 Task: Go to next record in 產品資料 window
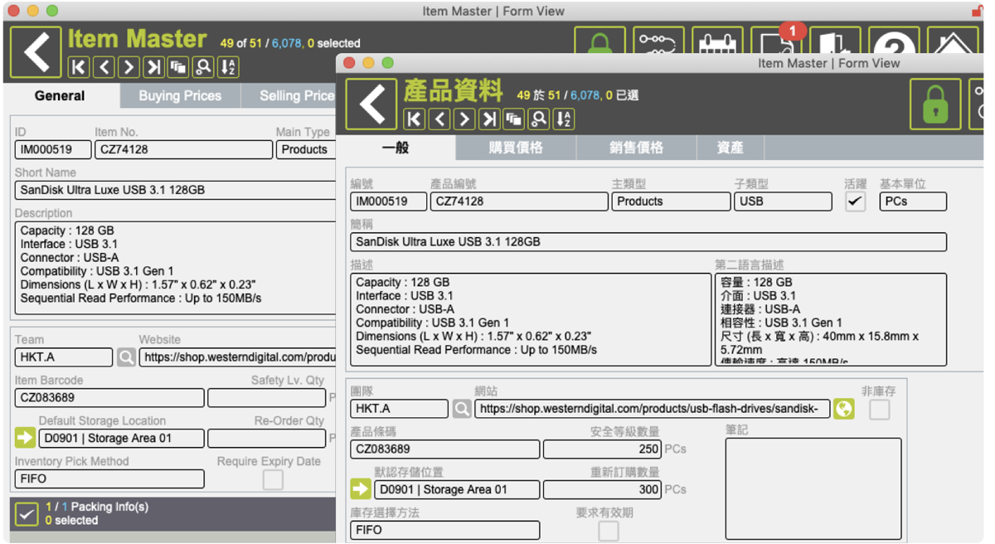464,119
